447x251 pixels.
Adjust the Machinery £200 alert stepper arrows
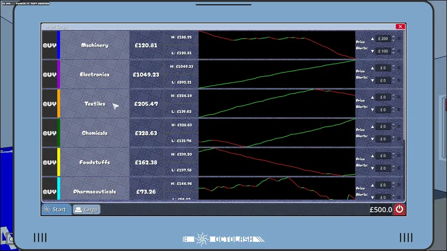pyautogui.click(x=393, y=38)
